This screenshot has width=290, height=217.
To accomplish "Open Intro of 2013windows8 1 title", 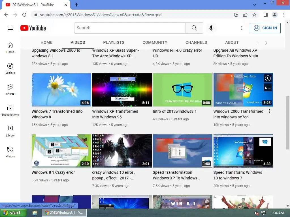I will point(174,111).
